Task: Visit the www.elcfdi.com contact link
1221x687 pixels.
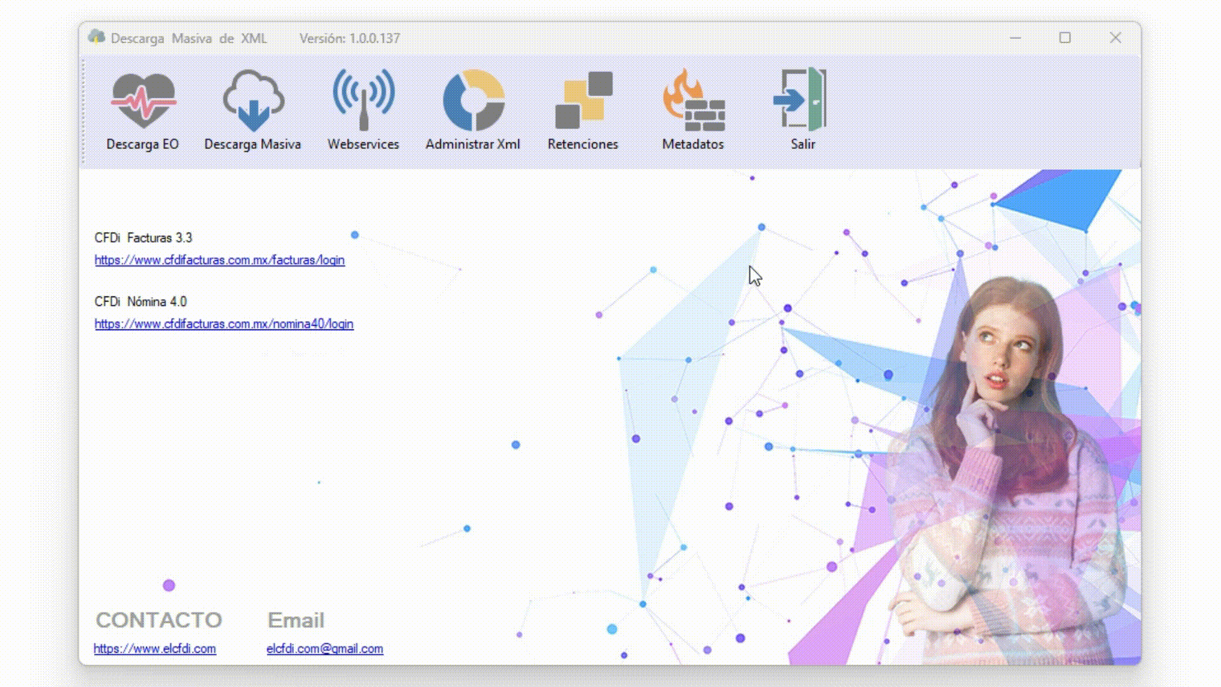Action: (155, 649)
